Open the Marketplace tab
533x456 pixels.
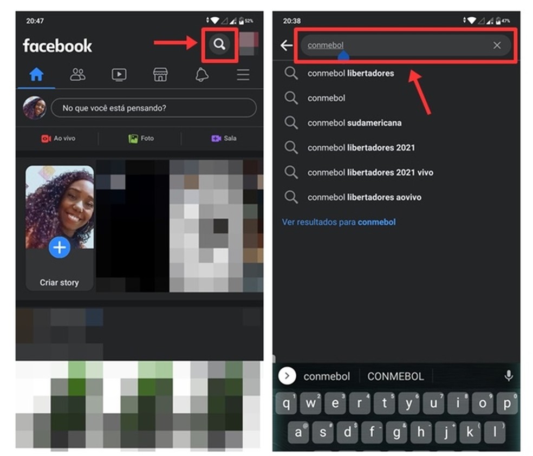(x=160, y=74)
